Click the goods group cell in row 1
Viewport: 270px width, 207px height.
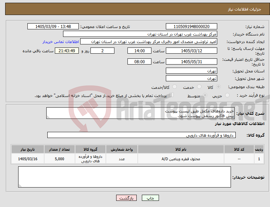90,159
